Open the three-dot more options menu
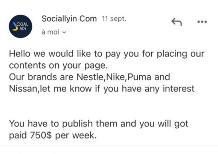The height and width of the screenshot is (154, 218). pos(202,22)
